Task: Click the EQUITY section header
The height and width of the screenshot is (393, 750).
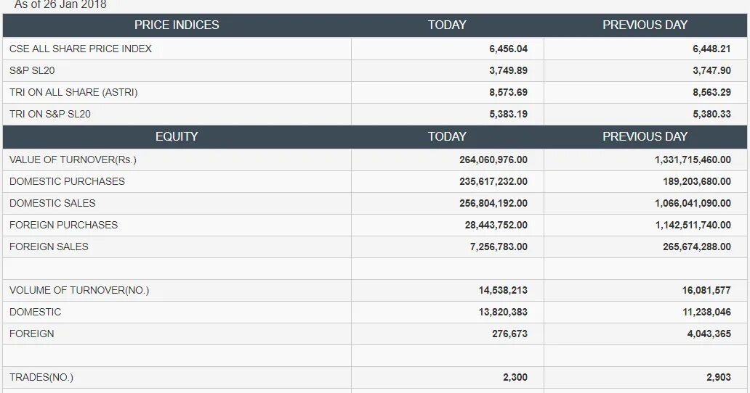Action: [x=177, y=136]
